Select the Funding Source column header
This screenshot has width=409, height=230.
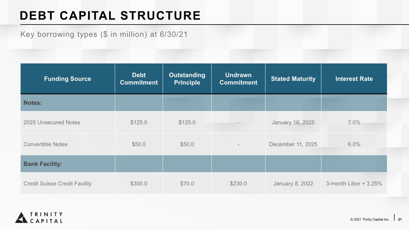point(68,79)
